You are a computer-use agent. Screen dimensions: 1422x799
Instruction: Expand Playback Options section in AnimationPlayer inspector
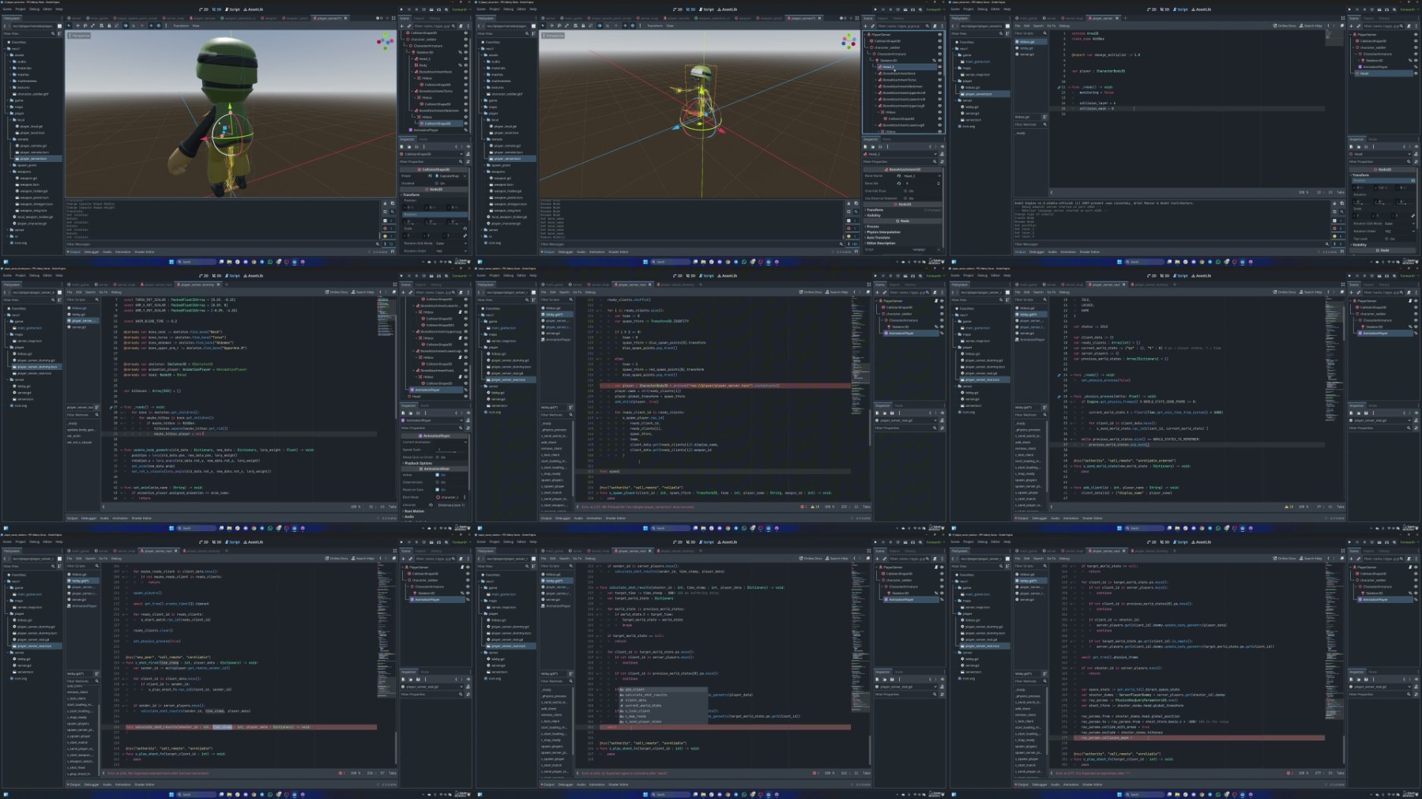coord(419,463)
